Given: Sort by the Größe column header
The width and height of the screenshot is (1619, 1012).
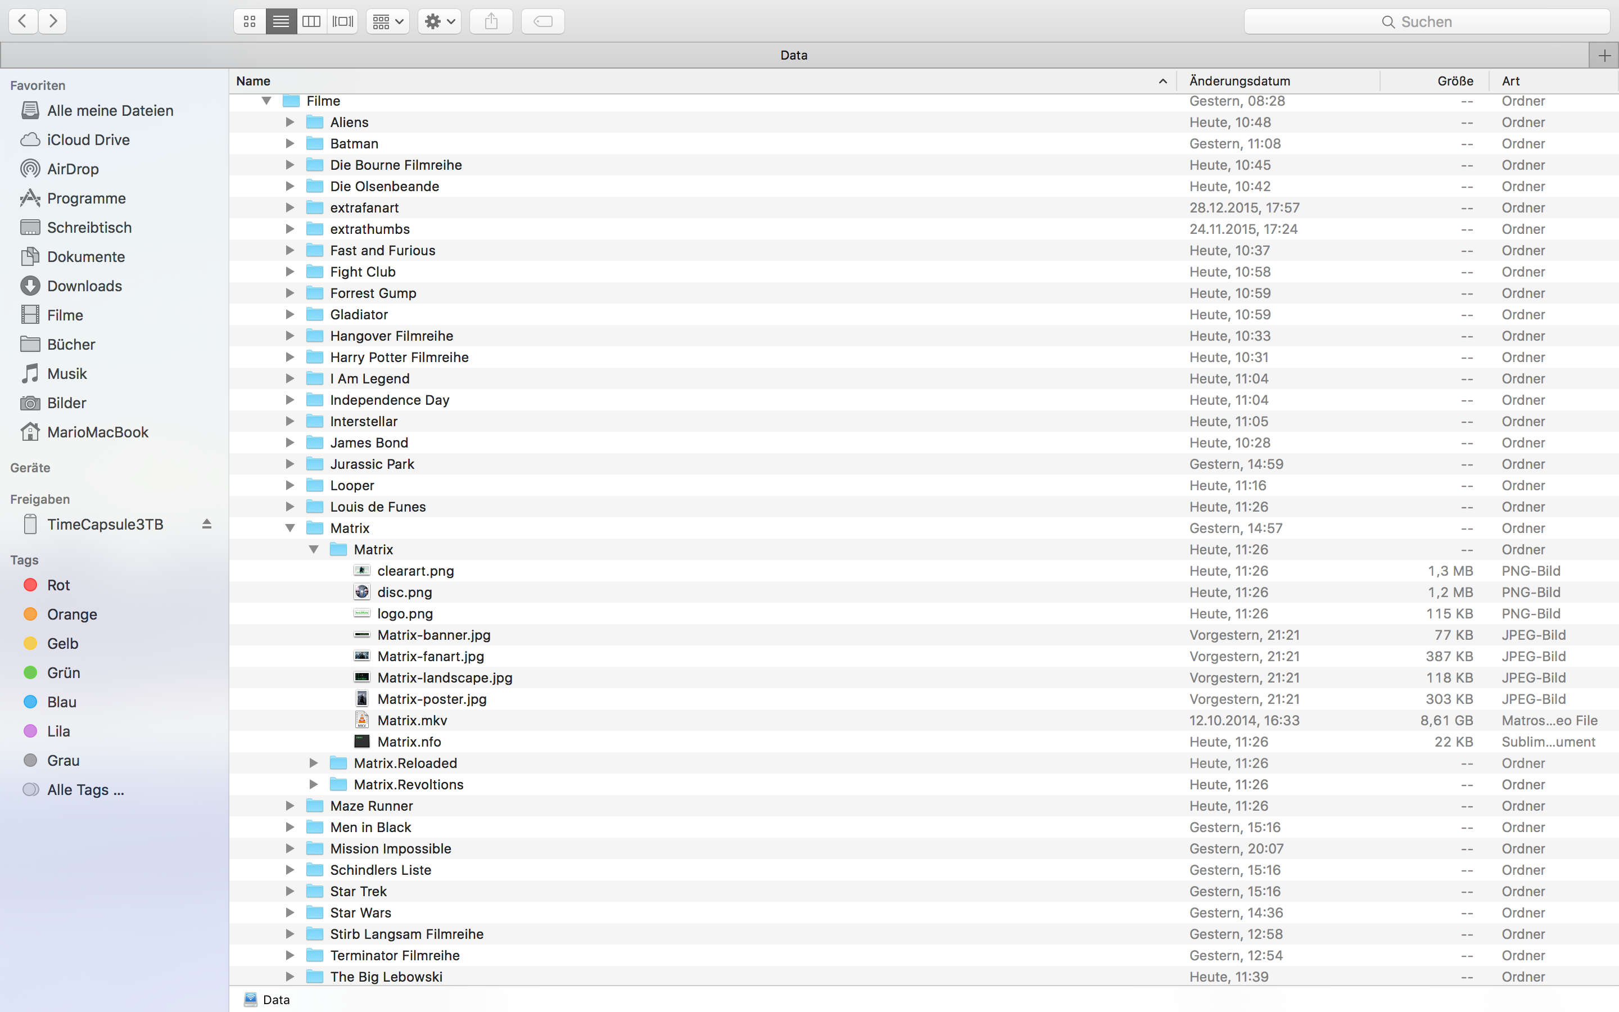Looking at the screenshot, I should point(1435,81).
